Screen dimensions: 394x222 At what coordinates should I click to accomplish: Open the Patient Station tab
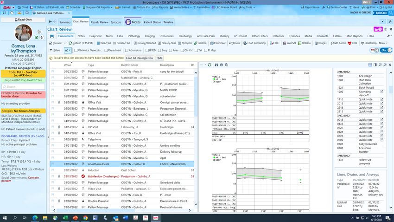153,22
